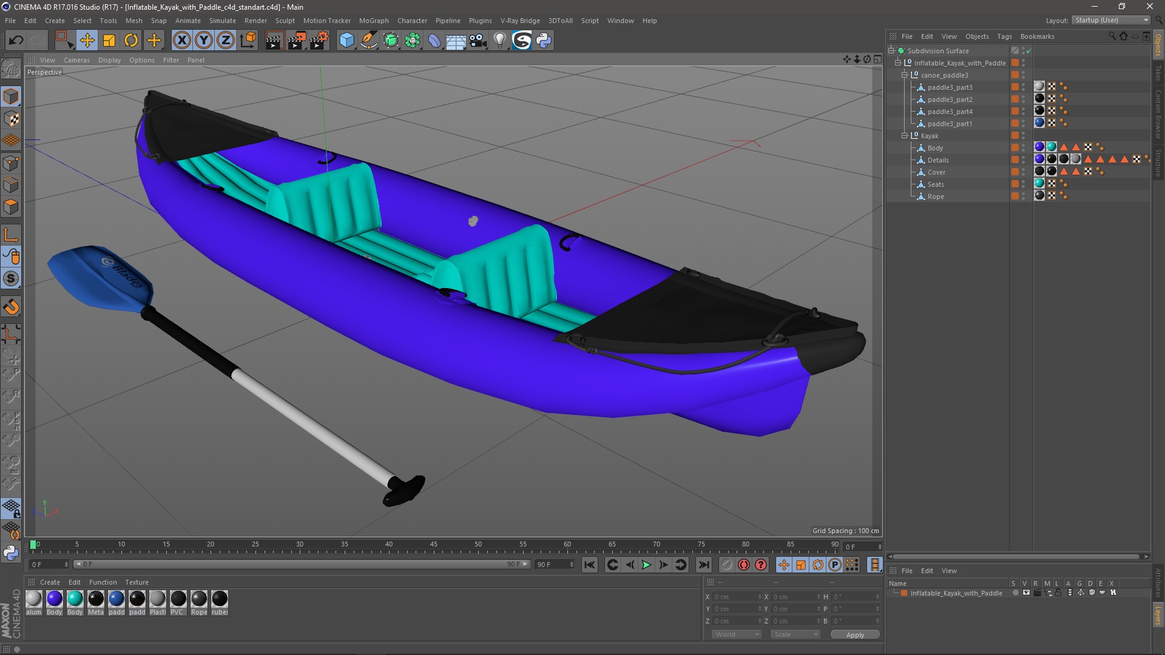The image size is (1165, 655).
Task: Select the Rotate tool
Action: [131, 41]
